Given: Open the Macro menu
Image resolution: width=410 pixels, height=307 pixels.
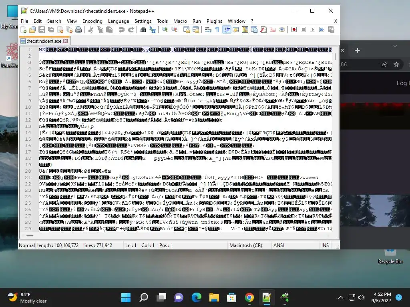Looking at the screenshot, I should (x=180, y=21).
